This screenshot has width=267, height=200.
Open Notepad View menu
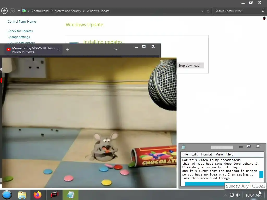pyautogui.click(x=219, y=154)
